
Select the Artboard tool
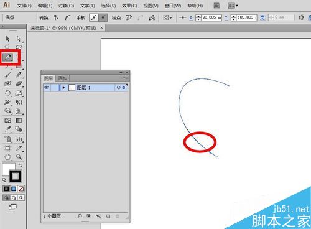[8, 148]
